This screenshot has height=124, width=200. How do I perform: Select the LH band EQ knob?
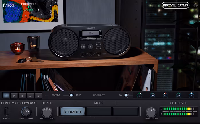click(178, 95)
